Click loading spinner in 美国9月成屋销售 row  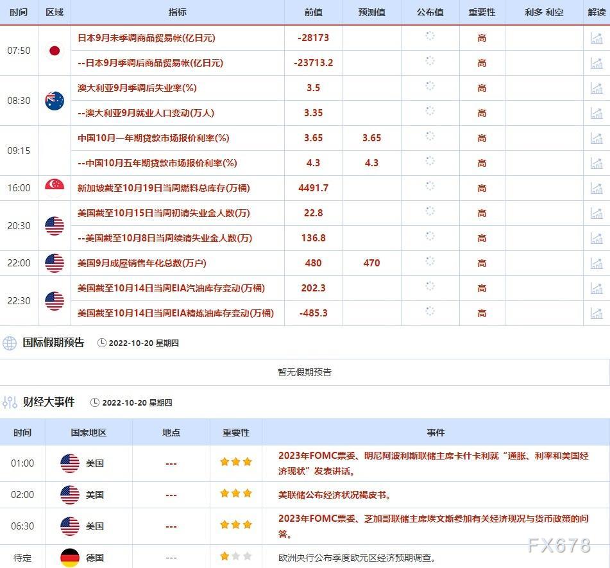pyautogui.click(x=430, y=261)
